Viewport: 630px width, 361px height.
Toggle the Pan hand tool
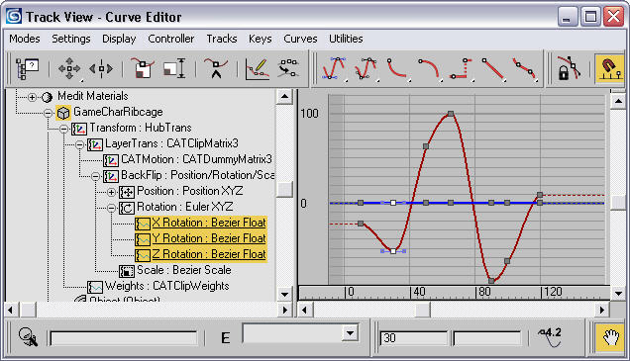pyautogui.click(x=610, y=337)
